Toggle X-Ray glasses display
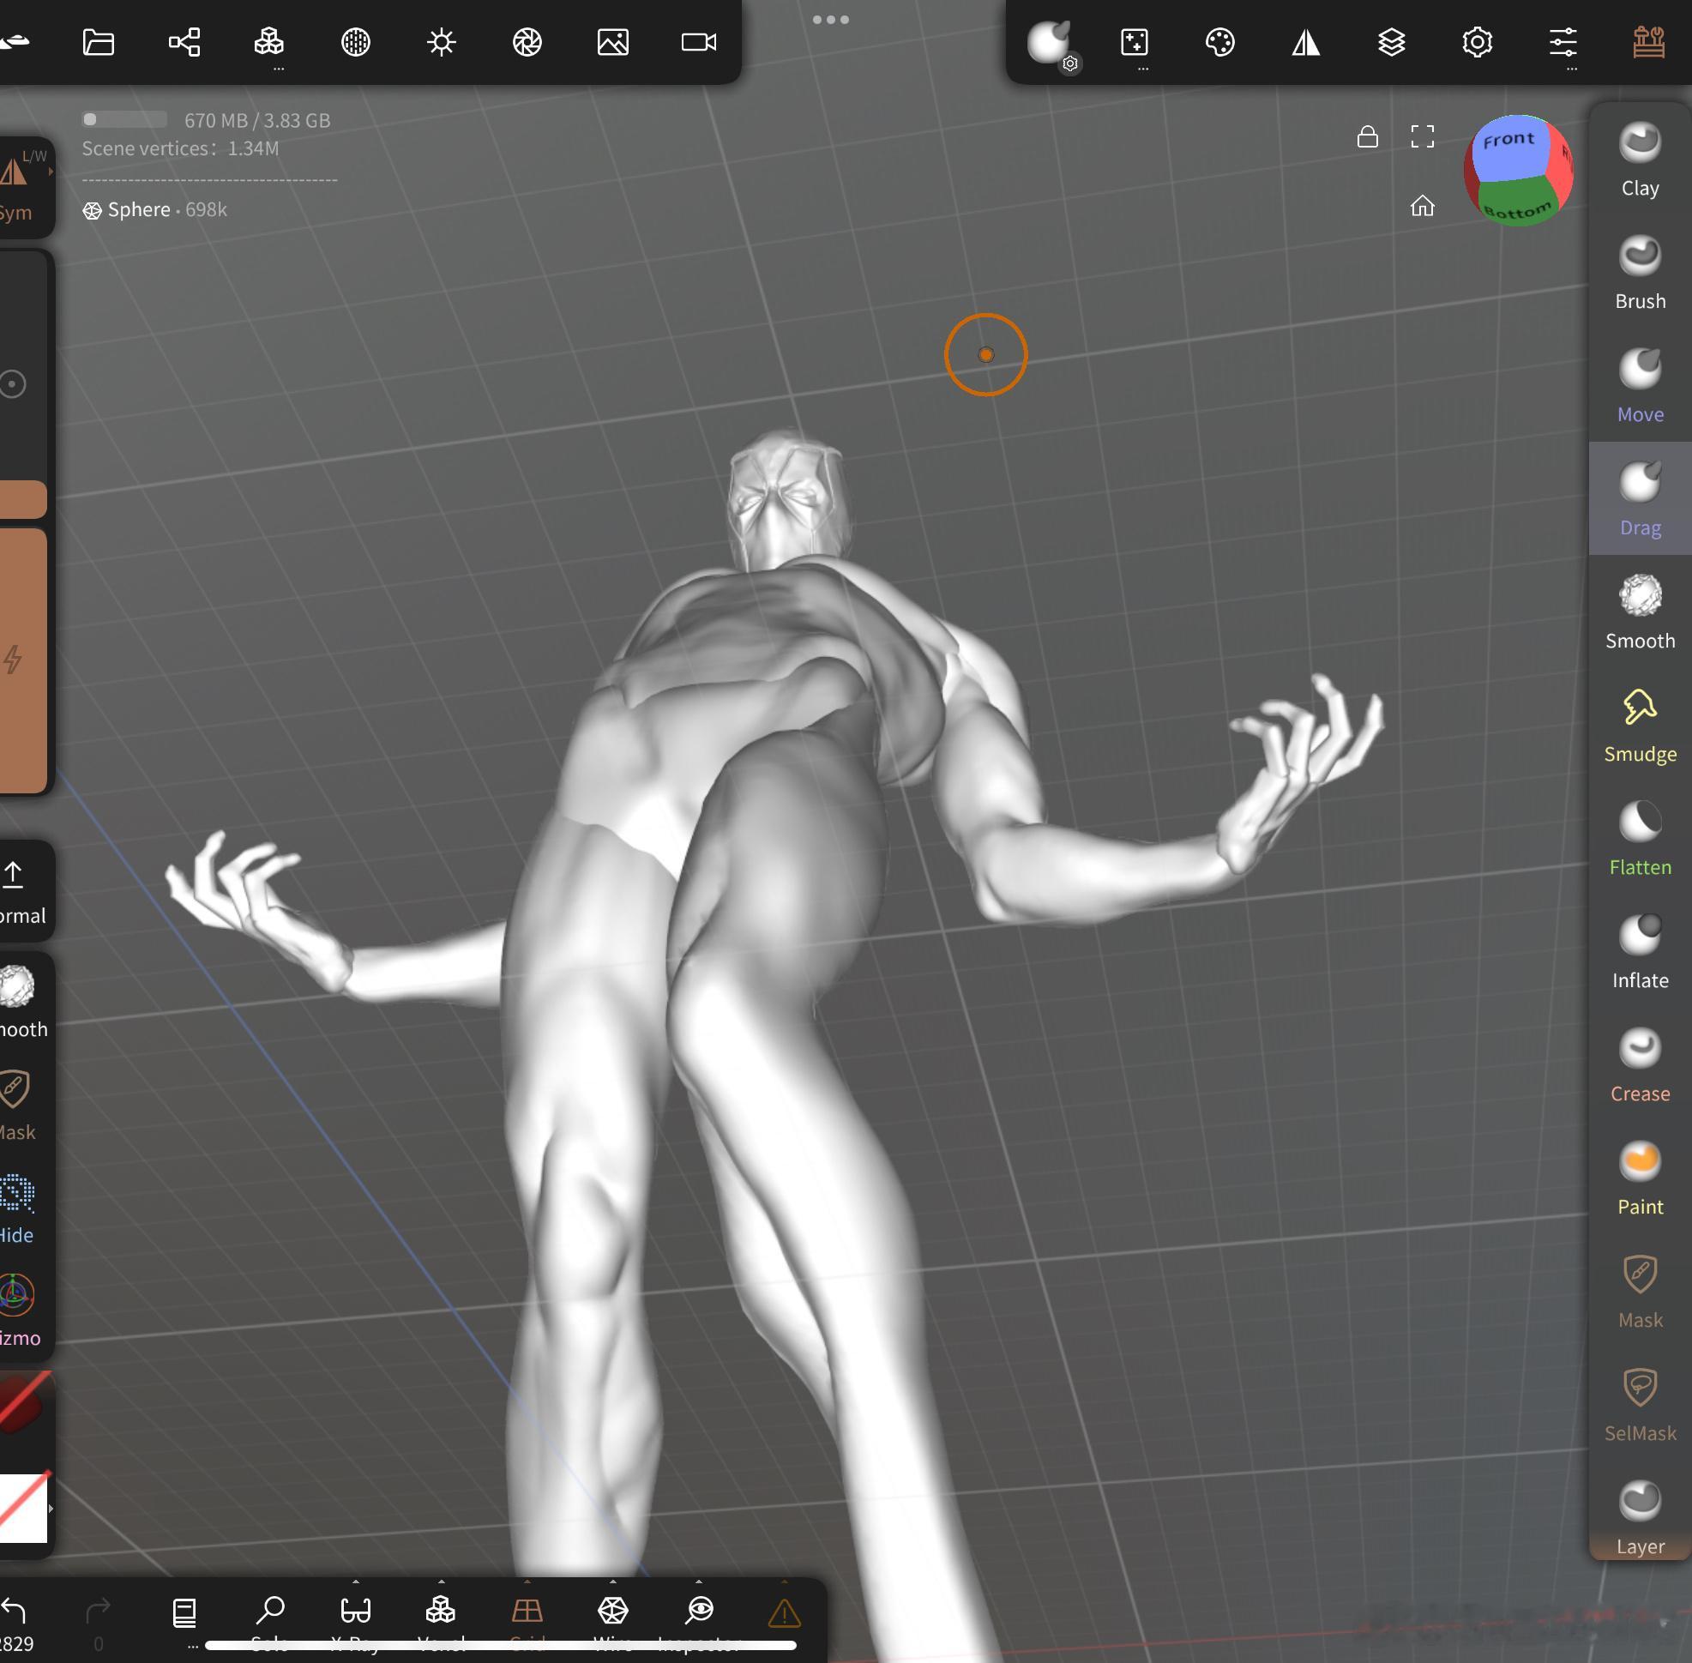 (x=356, y=1620)
